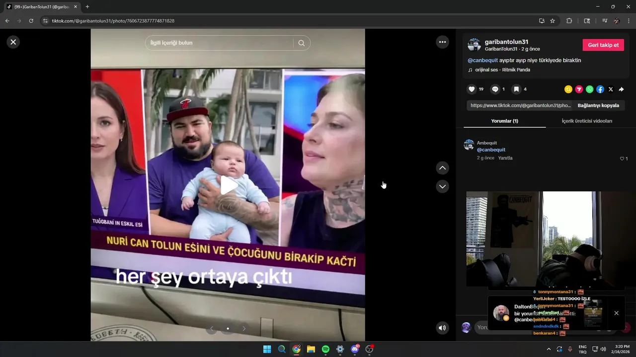
Task: Switch to 'İçerik üreticisi videoları' tab
Action: 587,121
